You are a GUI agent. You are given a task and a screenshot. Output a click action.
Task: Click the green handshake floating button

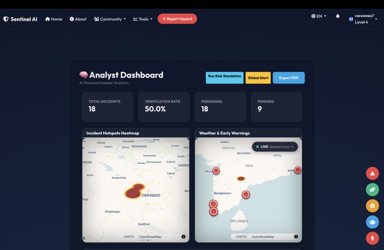coord(372,190)
